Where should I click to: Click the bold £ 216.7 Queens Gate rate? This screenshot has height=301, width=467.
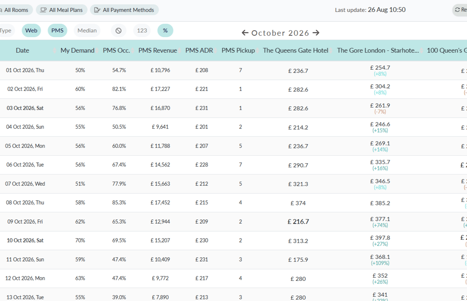298,222
